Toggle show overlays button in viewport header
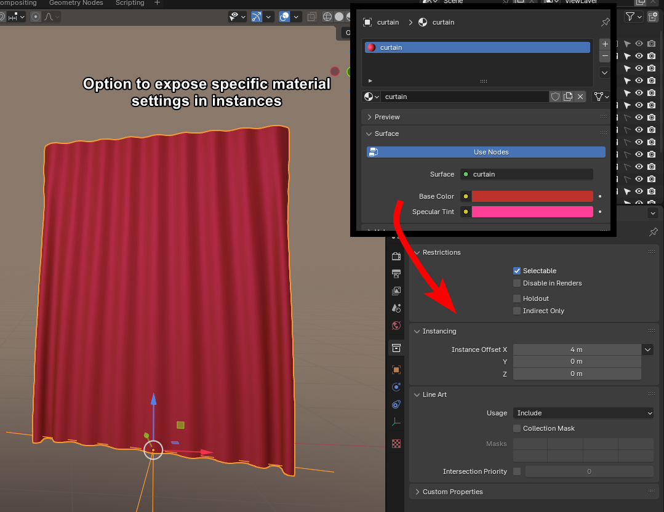Screen dimensions: 664x512 click(284, 17)
